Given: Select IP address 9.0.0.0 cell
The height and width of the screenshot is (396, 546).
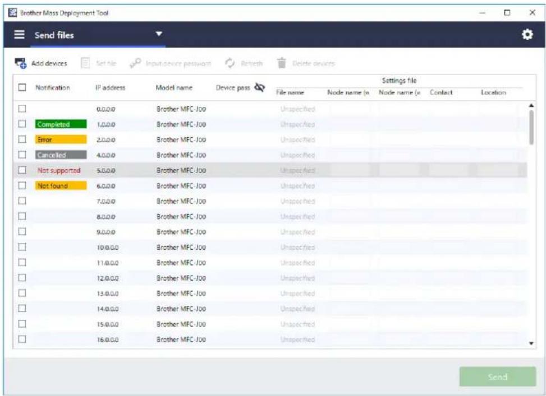Looking at the screenshot, I should 106,232.
